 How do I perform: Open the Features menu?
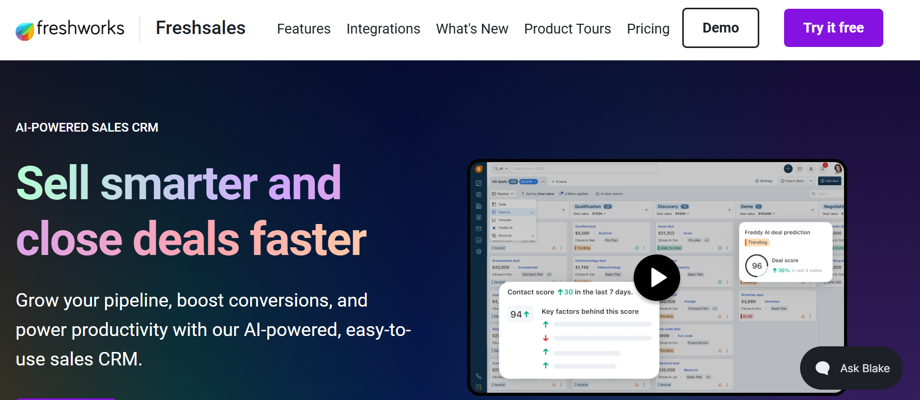pos(304,29)
